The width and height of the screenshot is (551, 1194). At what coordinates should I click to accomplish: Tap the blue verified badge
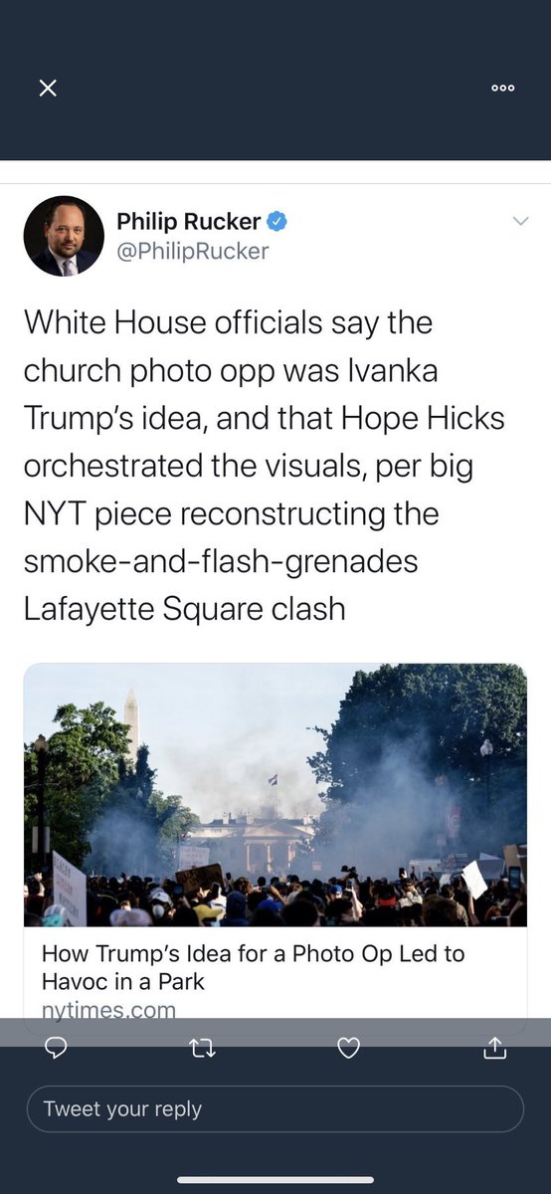click(x=277, y=222)
